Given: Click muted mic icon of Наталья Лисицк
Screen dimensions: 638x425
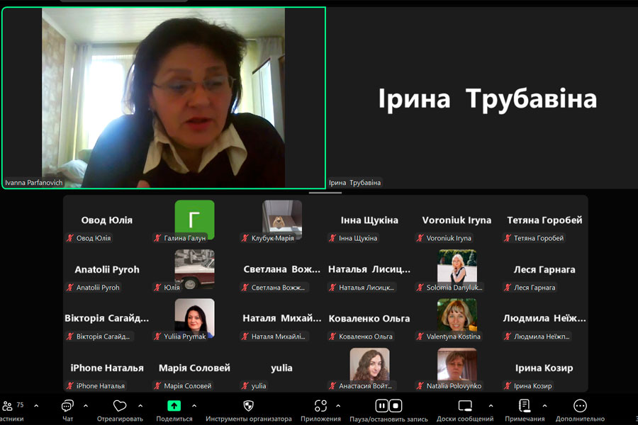Looking at the screenshot, I should (332, 287).
